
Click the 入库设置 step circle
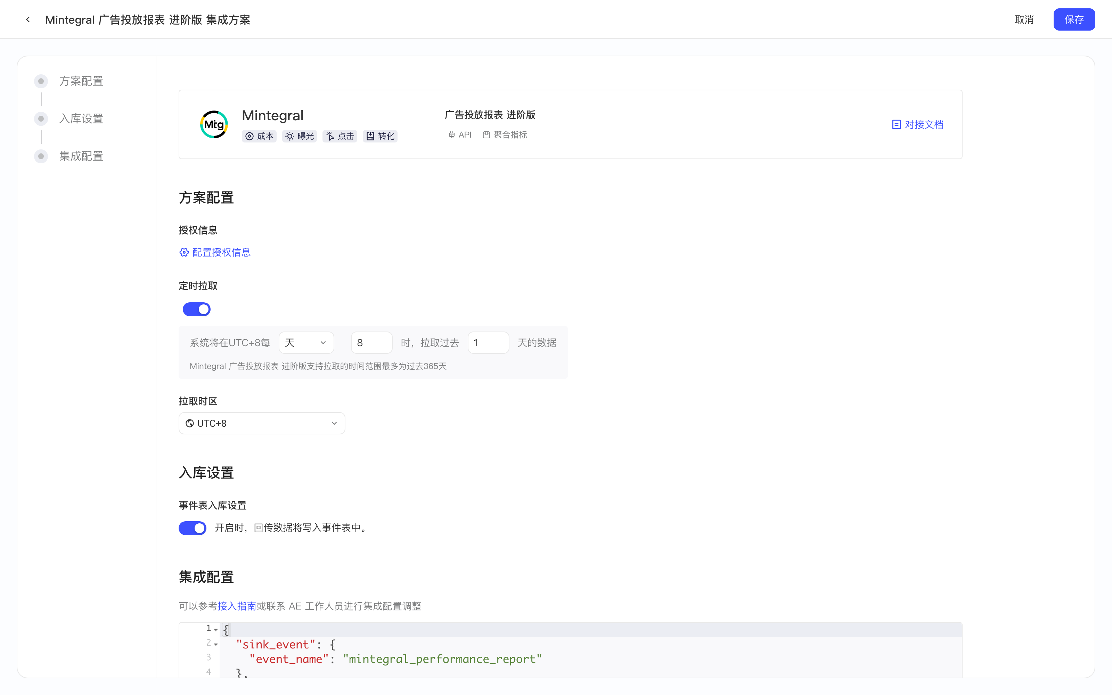[41, 118]
